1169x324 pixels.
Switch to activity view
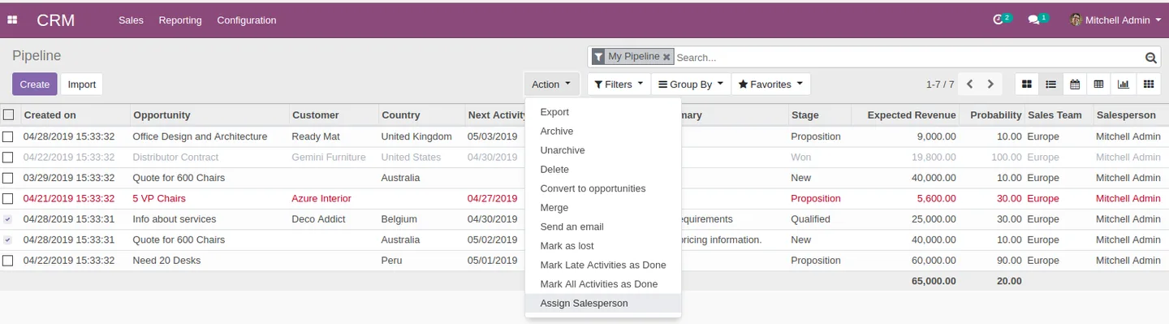[1148, 84]
